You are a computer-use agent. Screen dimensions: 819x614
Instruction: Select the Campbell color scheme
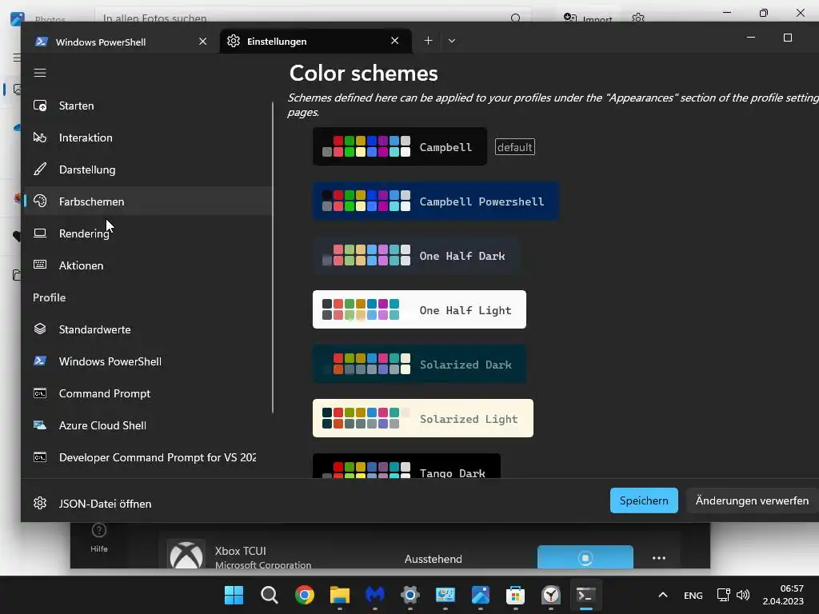click(400, 147)
